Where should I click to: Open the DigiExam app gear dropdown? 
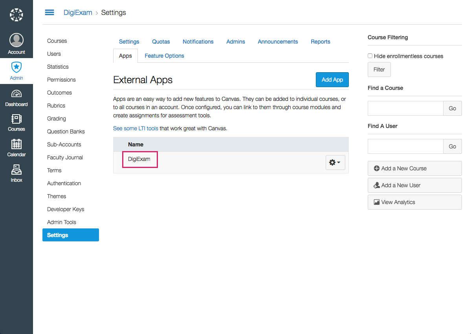[x=335, y=162]
